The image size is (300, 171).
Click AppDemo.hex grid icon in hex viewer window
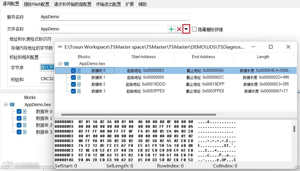tap(66, 63)
